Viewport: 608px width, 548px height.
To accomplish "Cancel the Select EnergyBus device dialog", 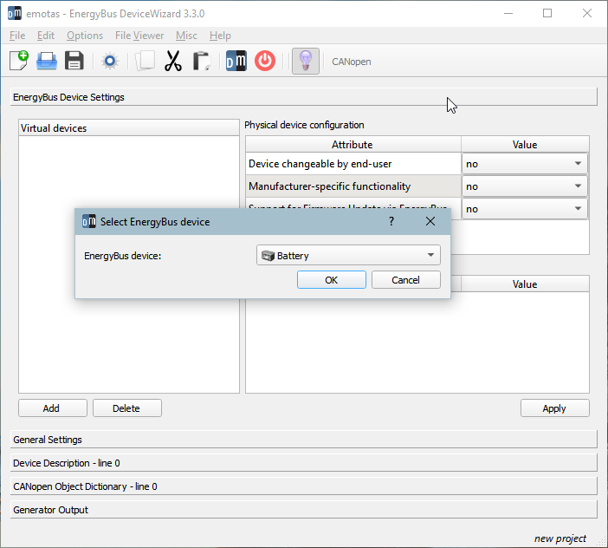I will [405, 280].
